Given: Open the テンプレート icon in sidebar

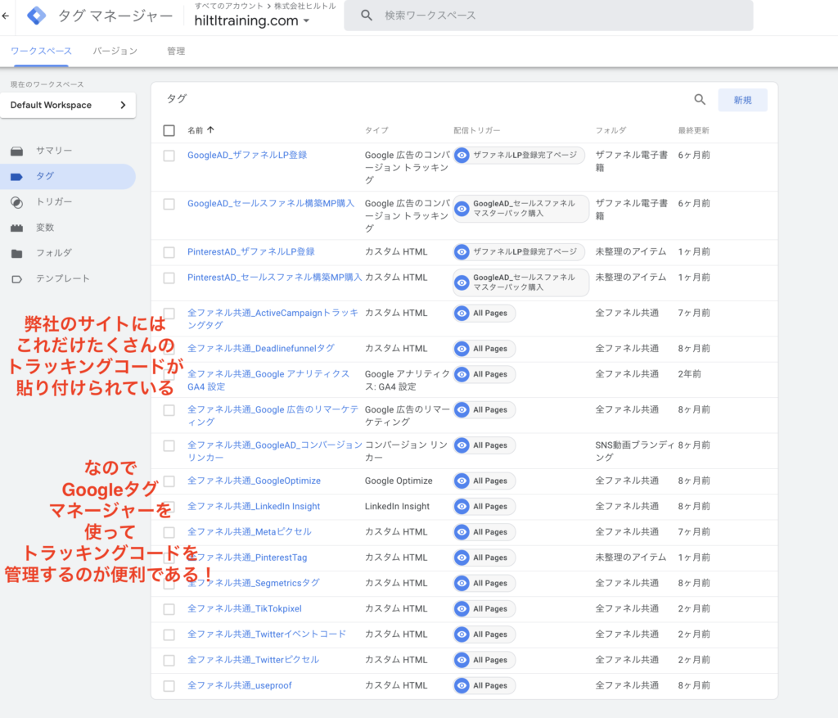Looking at the screenshot, I should click(x=16, y=279).
